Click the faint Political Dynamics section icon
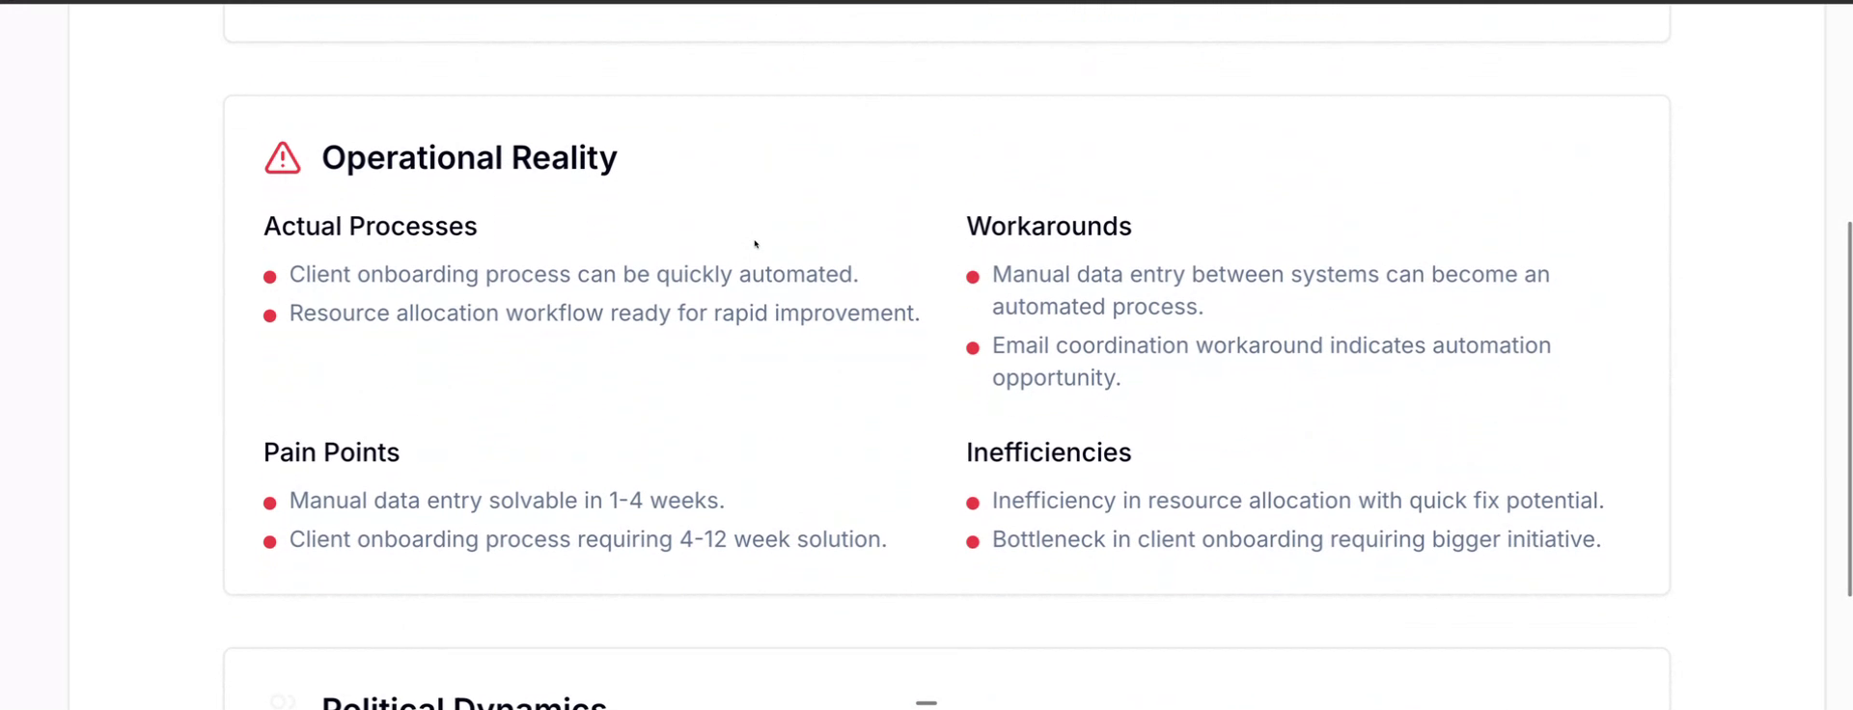 click(282, 701)
